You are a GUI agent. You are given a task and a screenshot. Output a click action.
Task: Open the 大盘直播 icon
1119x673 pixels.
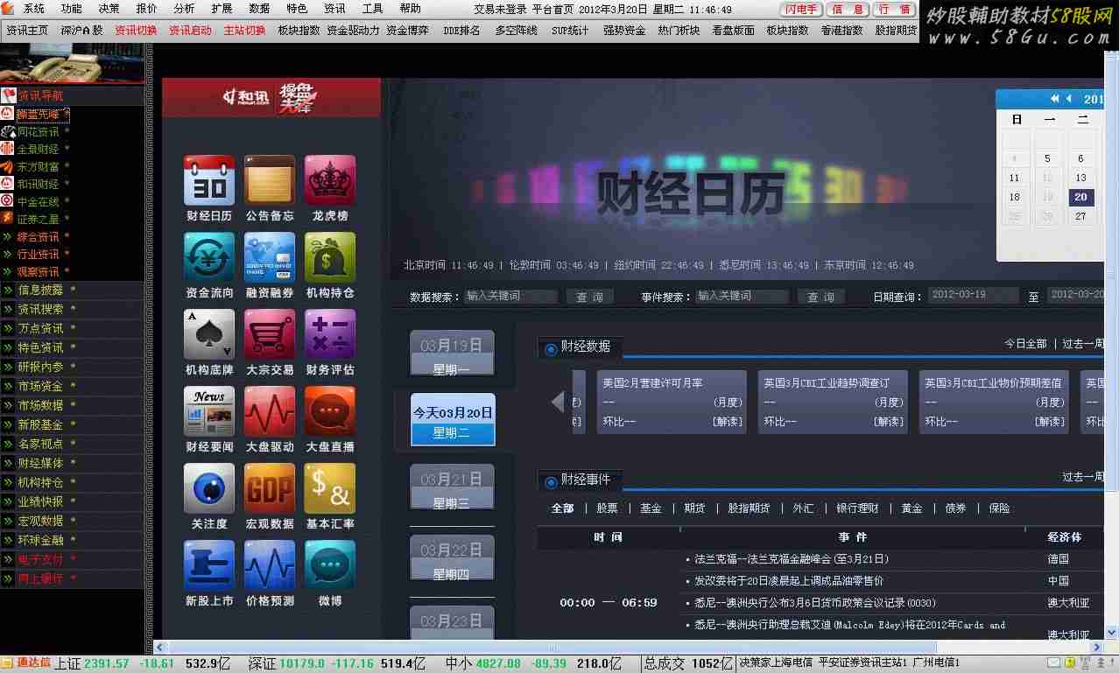click(330, 412)
